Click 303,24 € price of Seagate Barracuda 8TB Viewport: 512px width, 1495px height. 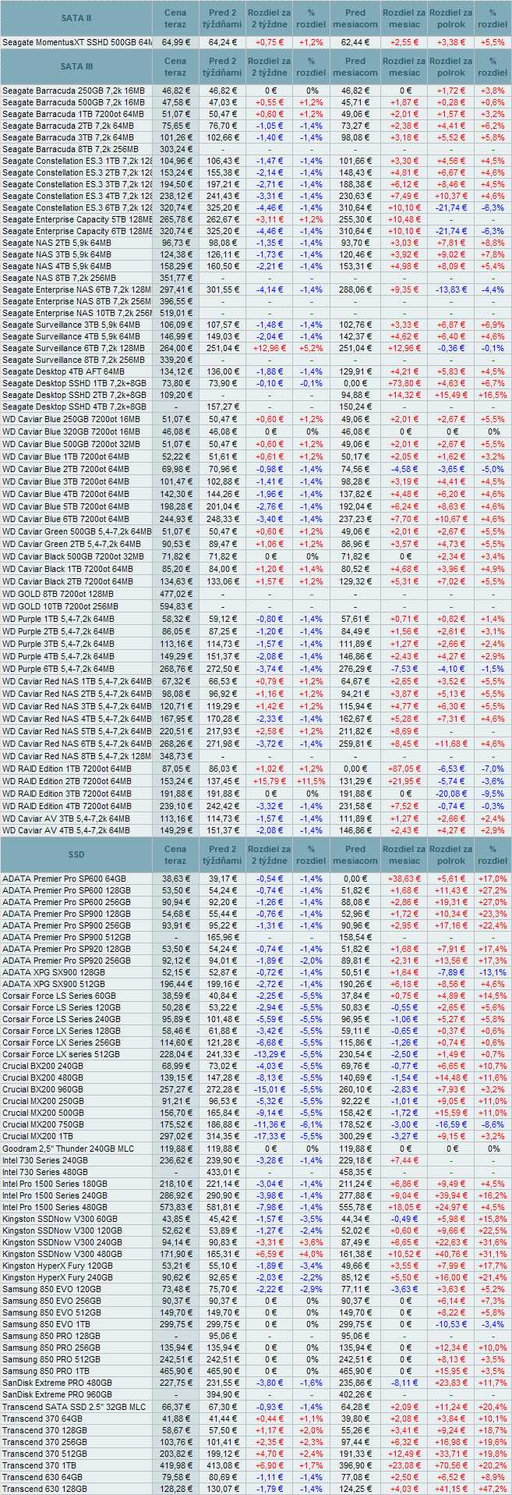[x=176, y=149]
